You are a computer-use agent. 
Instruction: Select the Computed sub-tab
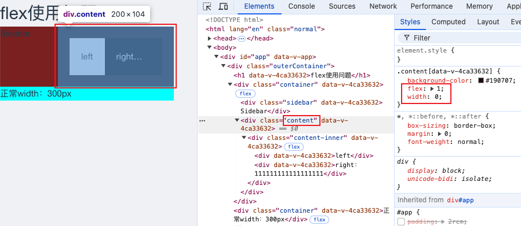click(448, 22)
